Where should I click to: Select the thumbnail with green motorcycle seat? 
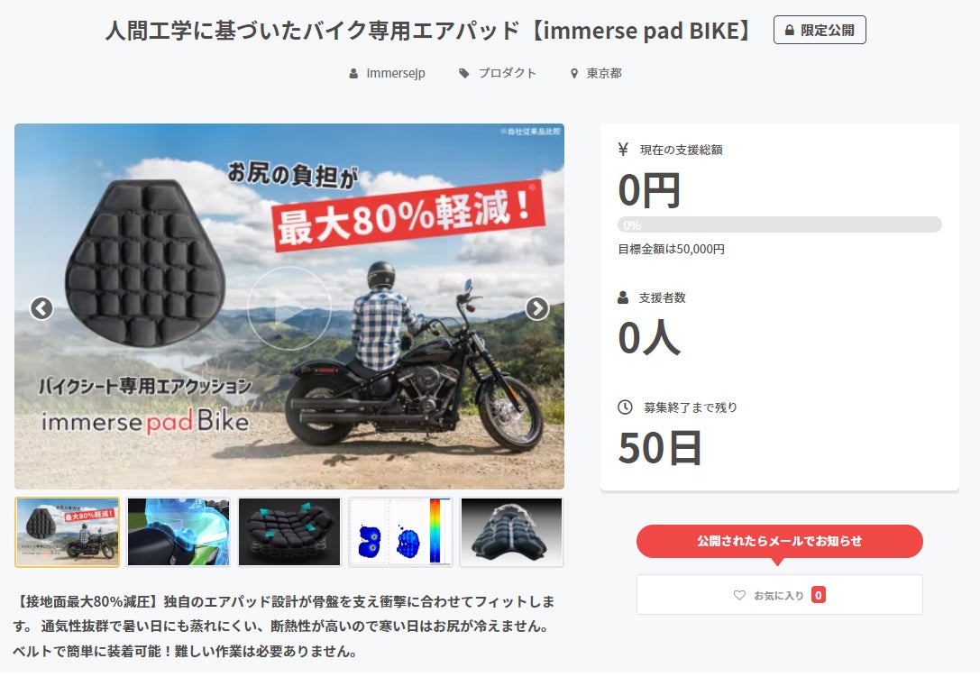pos(179,532)
